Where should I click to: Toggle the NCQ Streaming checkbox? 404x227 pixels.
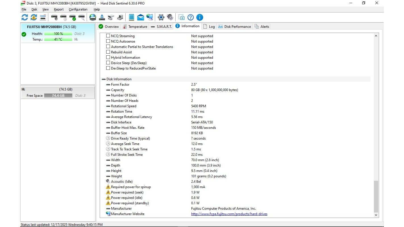[x=108, y=36]
